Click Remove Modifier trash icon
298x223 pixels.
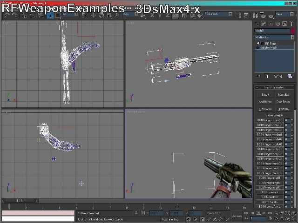click(x=281, y=76)
